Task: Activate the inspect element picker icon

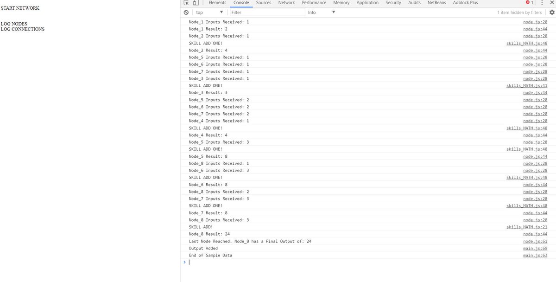Action: 186,3
